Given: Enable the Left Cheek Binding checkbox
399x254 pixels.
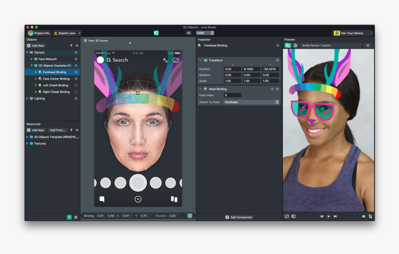Looking at the screenshot, I should tap(76, 85).
